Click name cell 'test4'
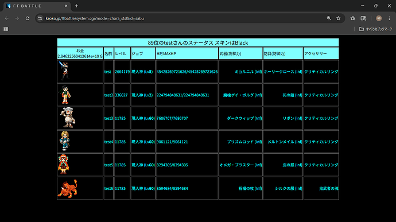Image resolution: width=396 pixels, height=222 pixels. 108,142
